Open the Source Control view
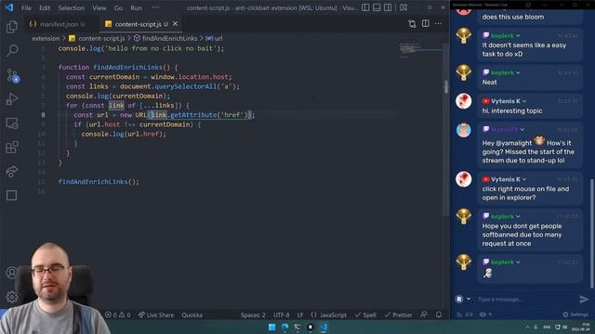This screenshot has width=595, height=334. point(12,75)
